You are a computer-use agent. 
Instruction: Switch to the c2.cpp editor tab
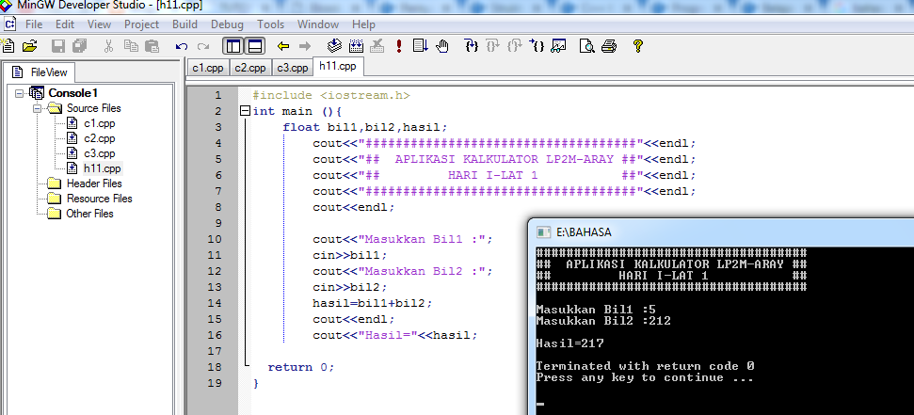click(250, 68)
